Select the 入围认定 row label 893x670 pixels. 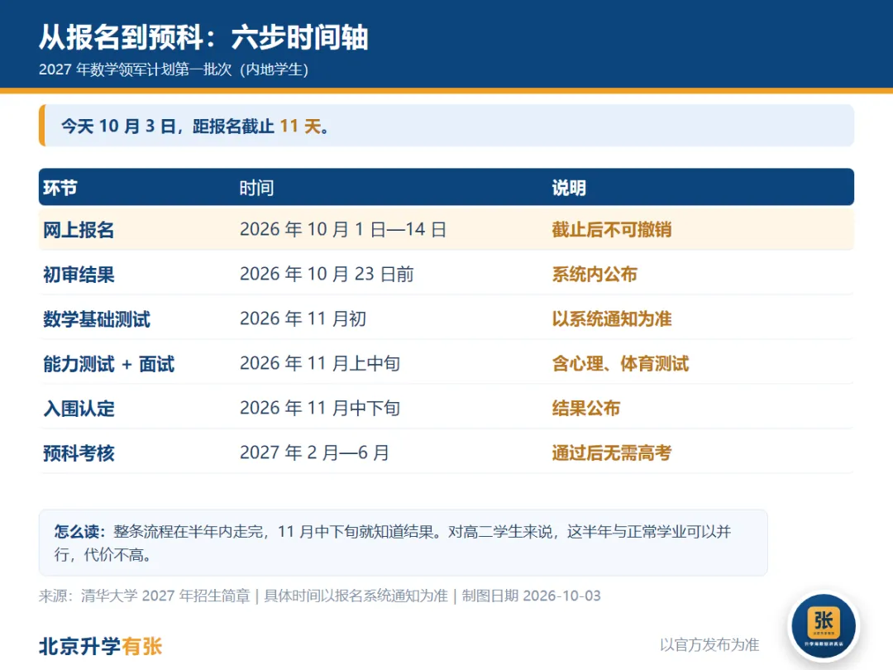tap(79, 409)
